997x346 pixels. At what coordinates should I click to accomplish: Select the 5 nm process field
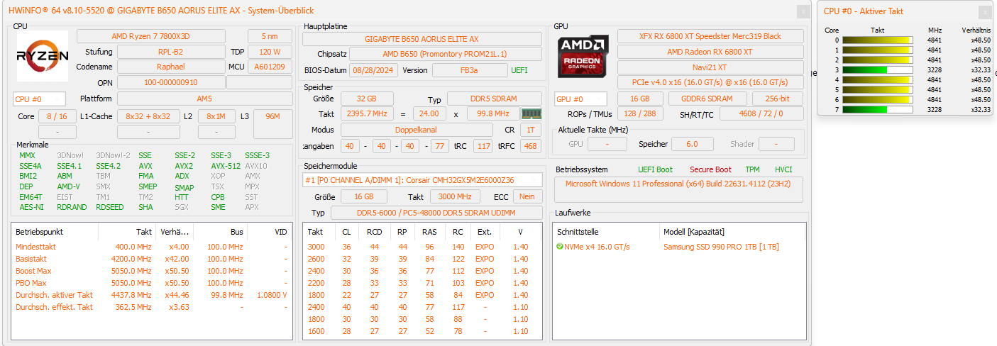(x=269, y=36)
